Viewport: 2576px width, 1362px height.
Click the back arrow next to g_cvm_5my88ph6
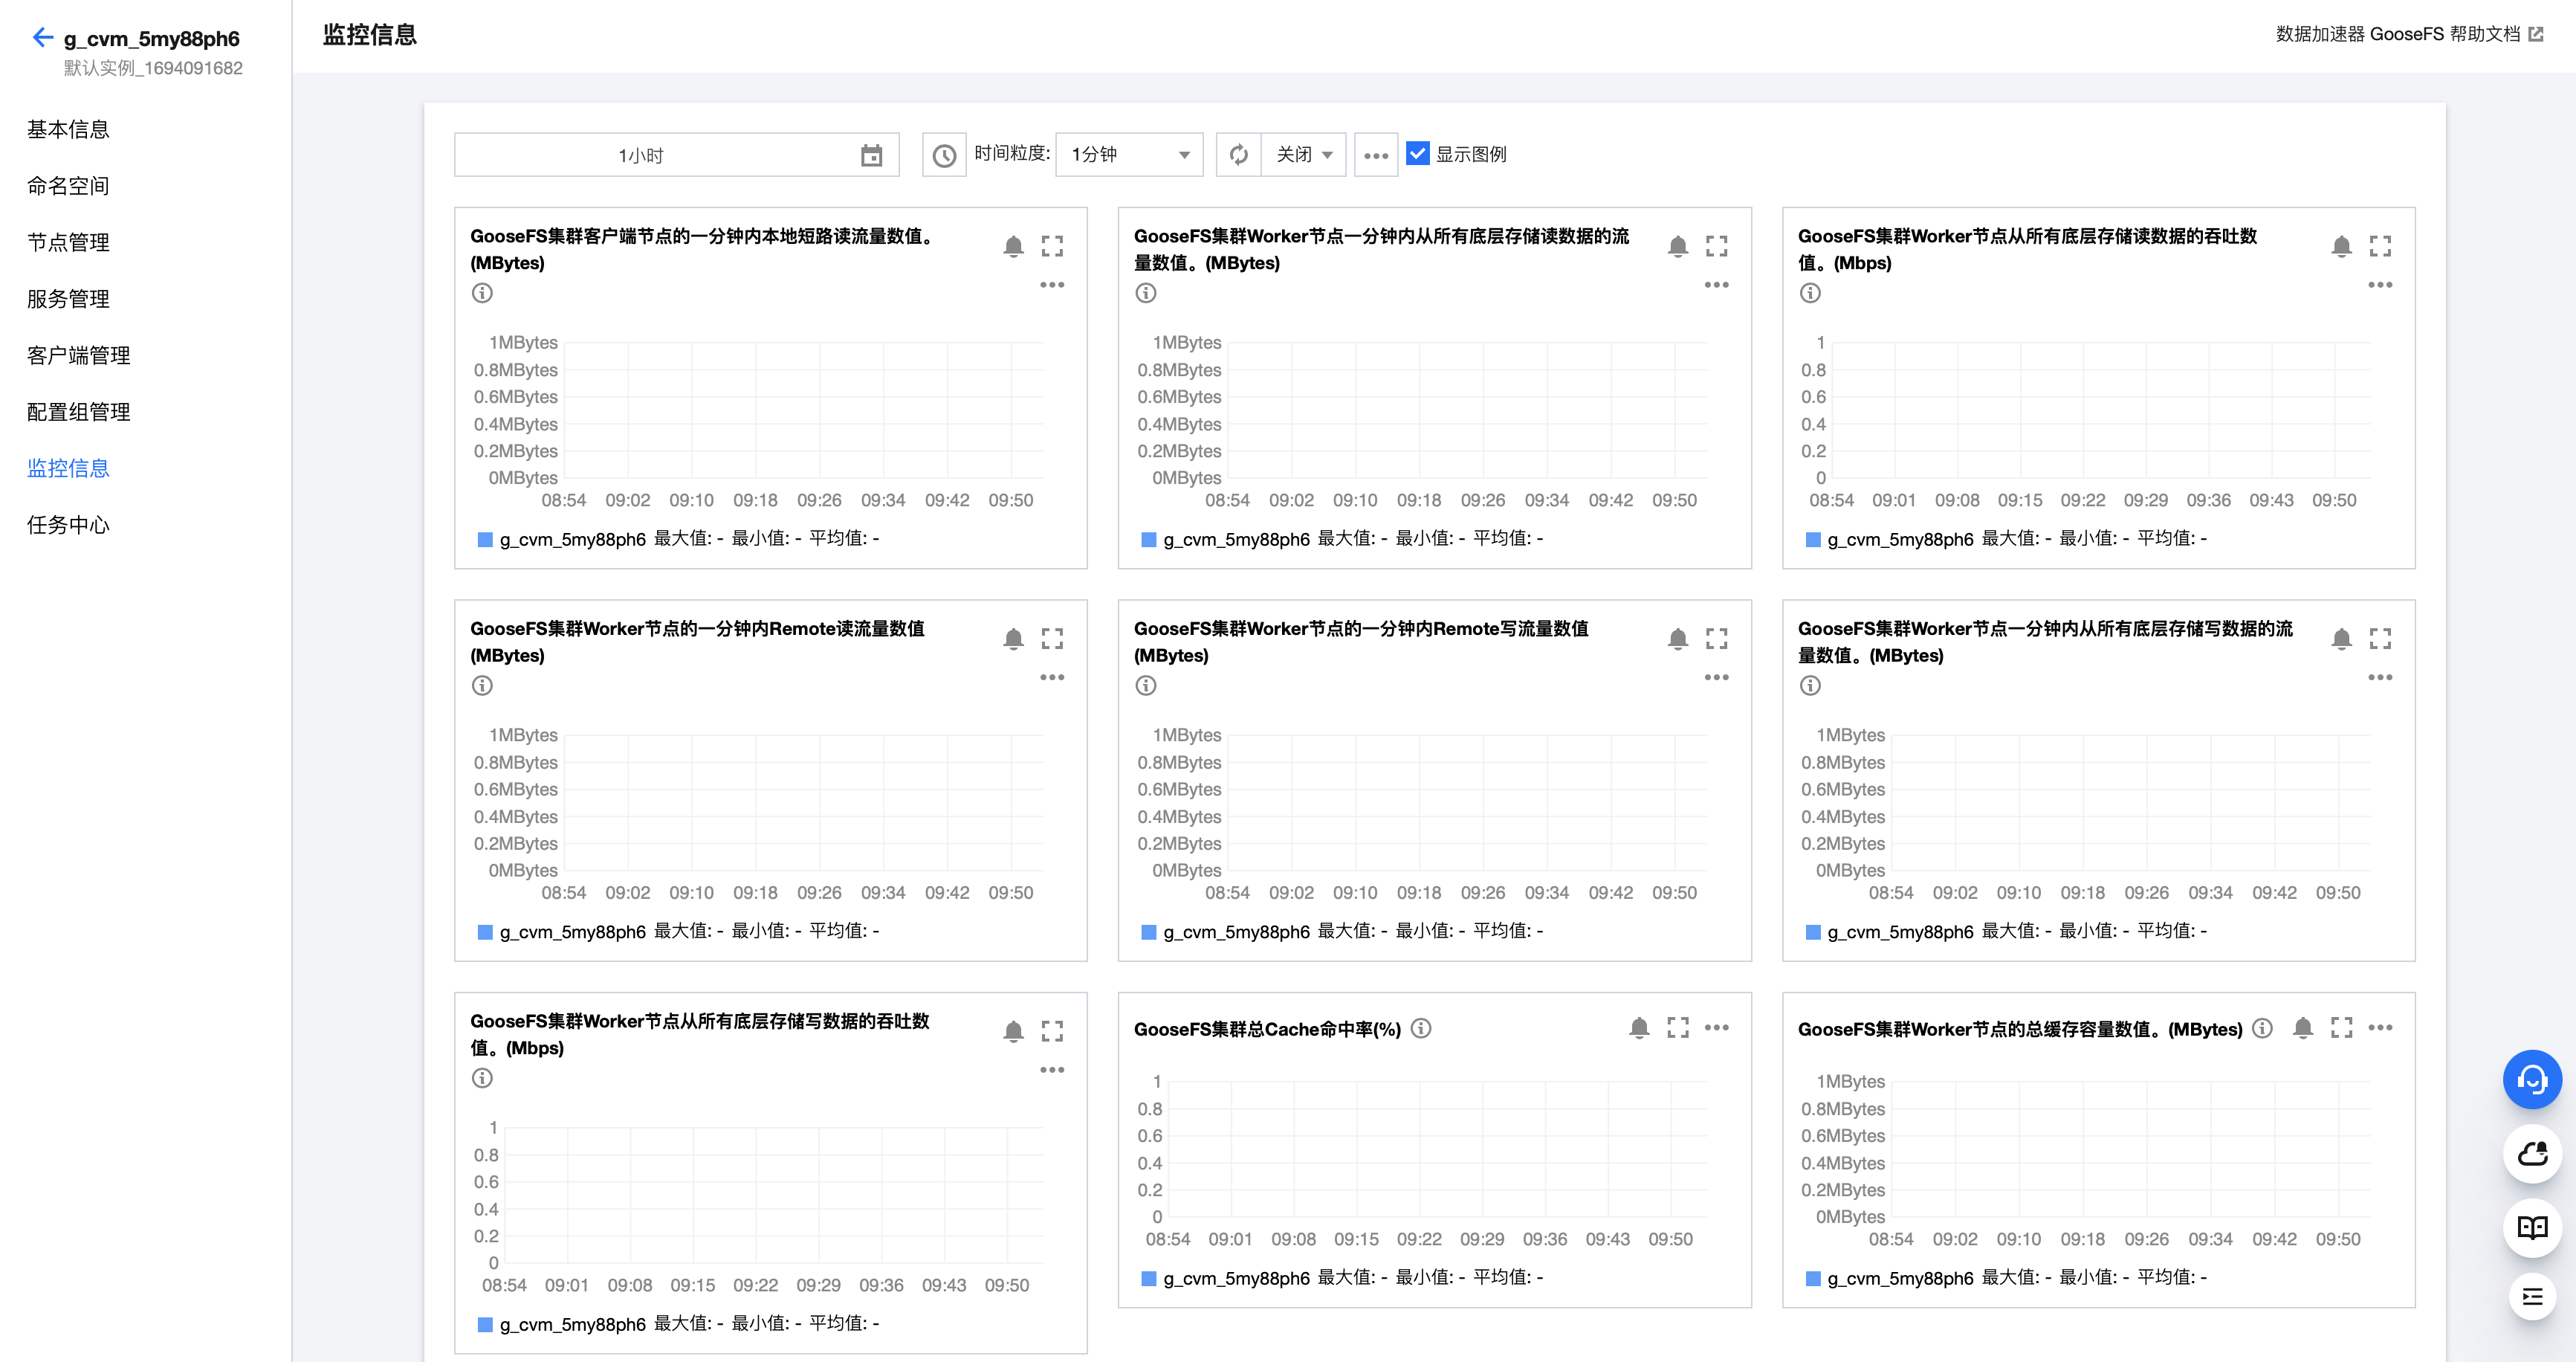point(42,38)
